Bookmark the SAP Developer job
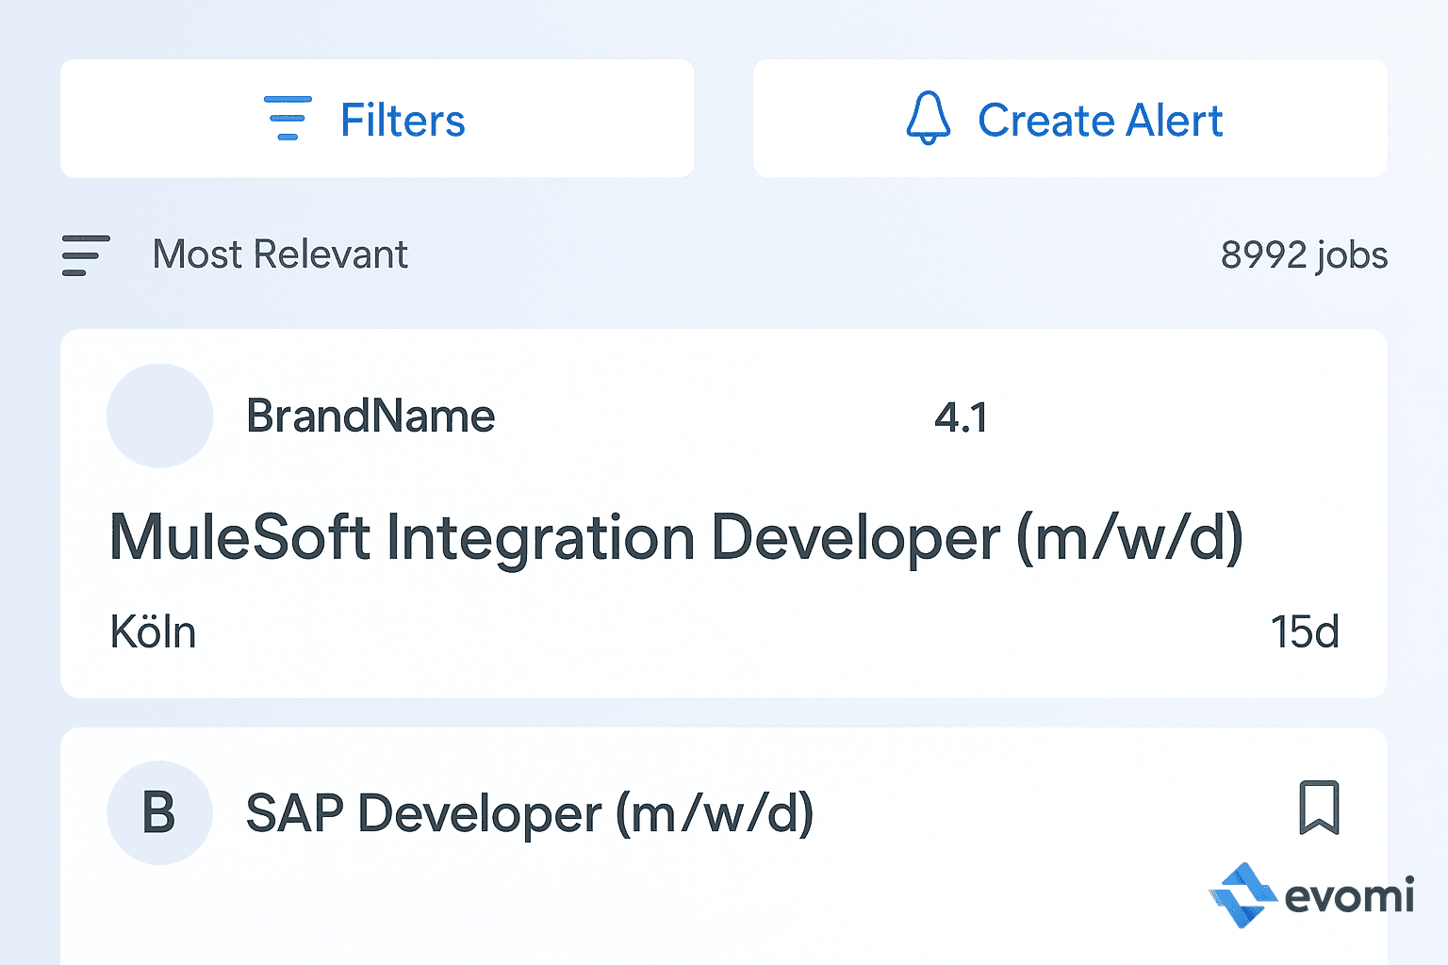 click(x=1319, y=808)
